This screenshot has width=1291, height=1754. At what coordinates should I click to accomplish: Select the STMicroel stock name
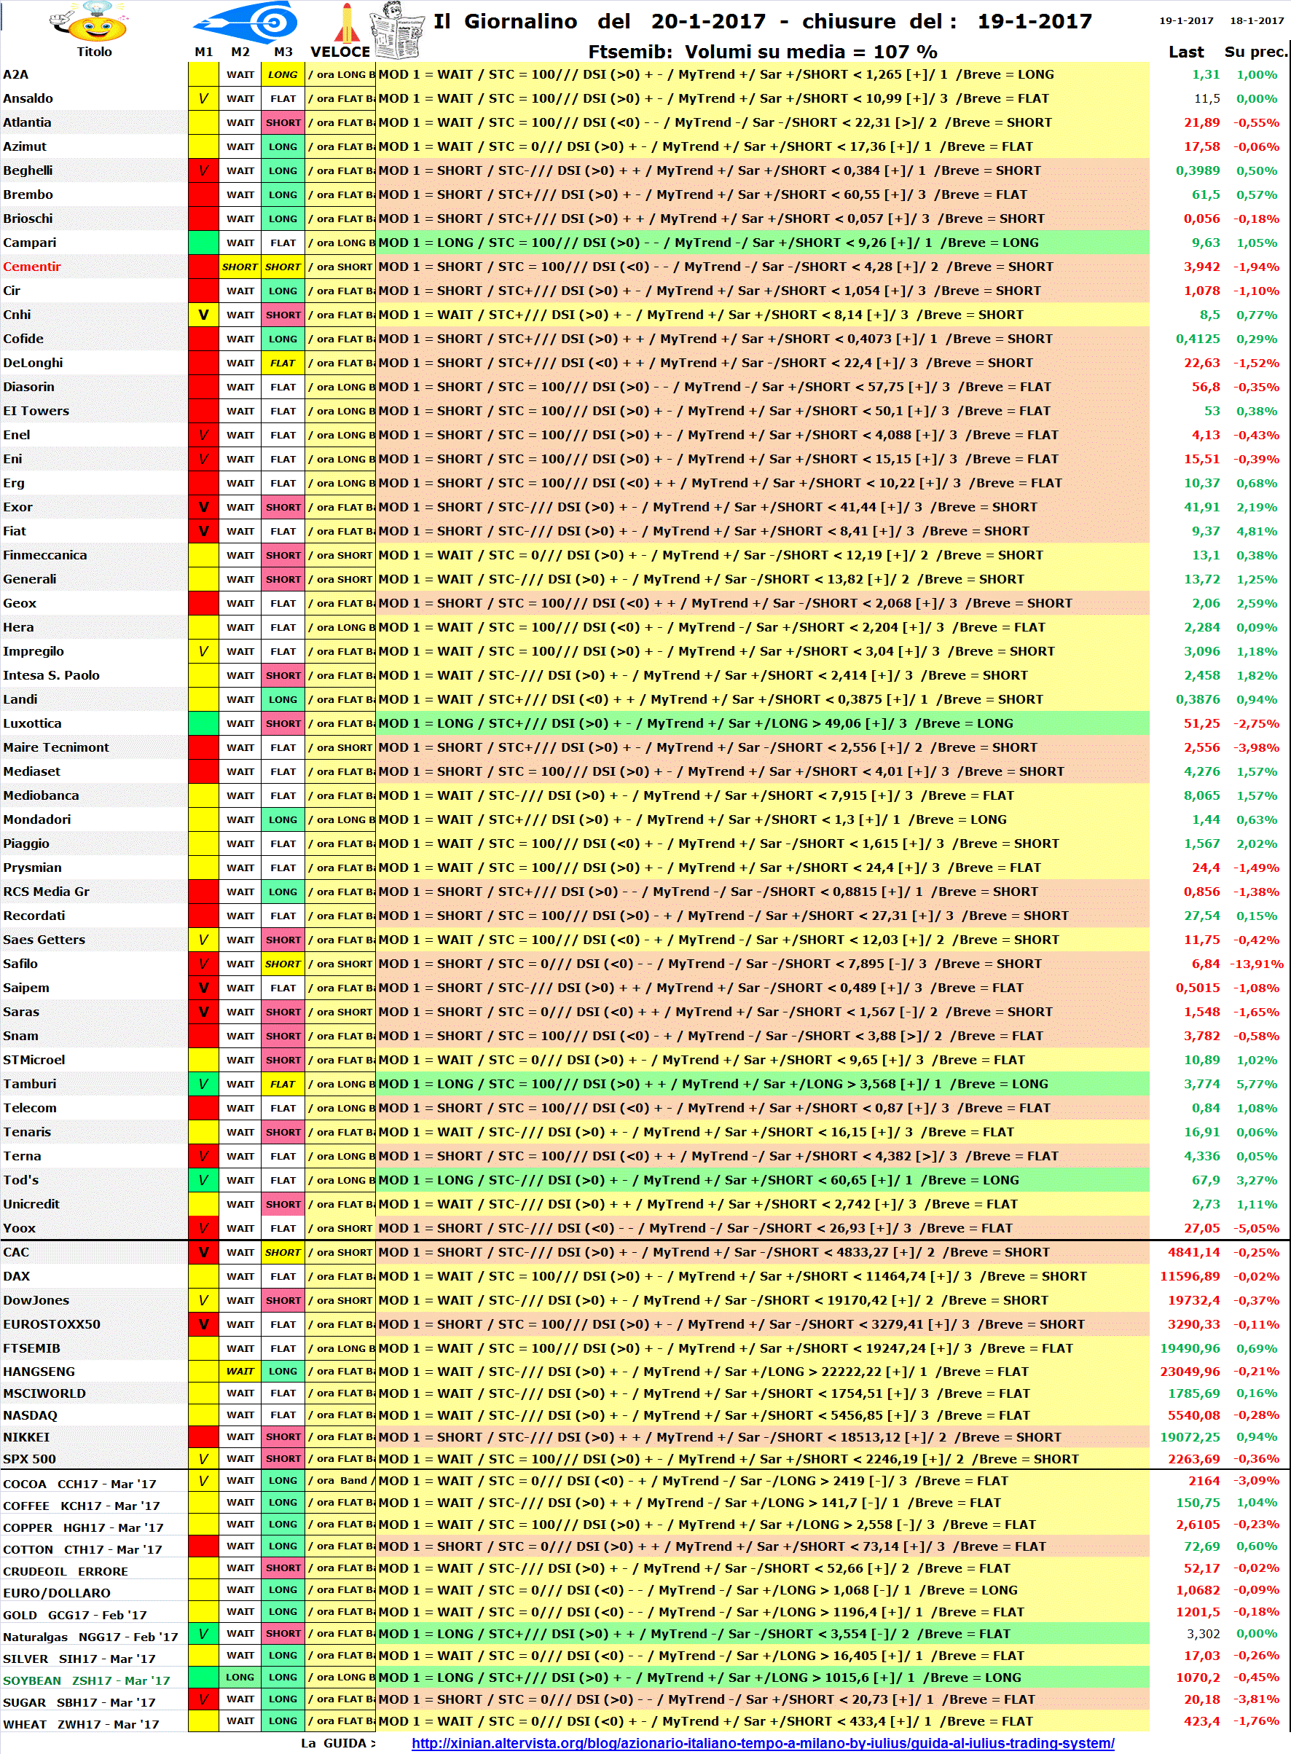click(x=34, y=1059)
